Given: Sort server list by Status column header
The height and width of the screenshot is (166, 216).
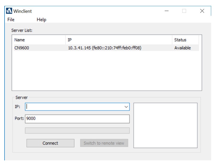Looking at the screenshot, I should pos(186,40).
